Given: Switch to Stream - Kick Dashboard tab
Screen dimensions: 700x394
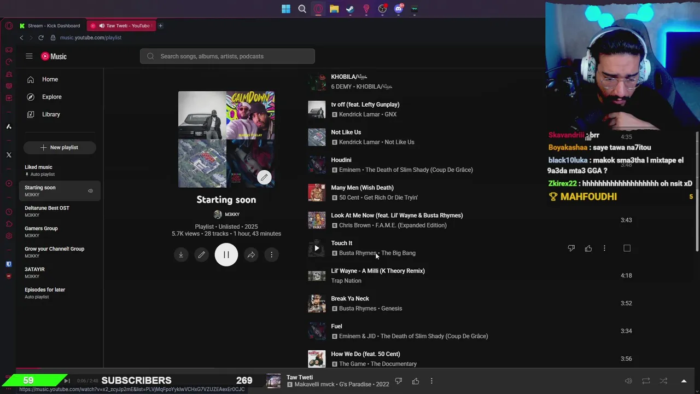Looking at the screenshot, I should point(50,26).
